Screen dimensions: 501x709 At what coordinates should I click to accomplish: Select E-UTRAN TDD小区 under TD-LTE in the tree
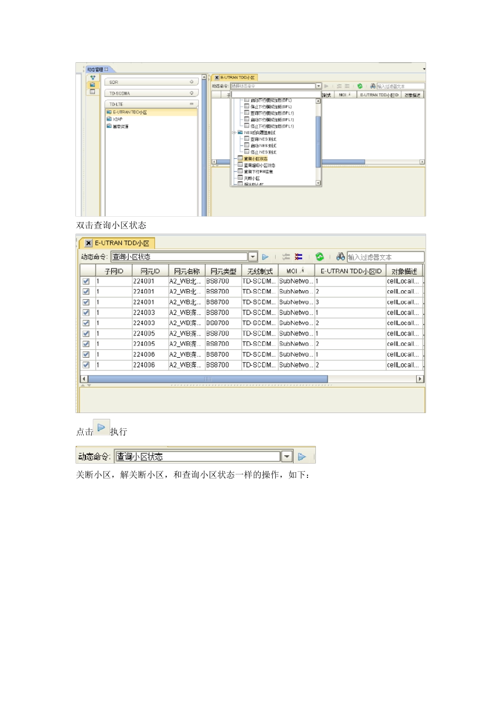(x=130, y=112)
